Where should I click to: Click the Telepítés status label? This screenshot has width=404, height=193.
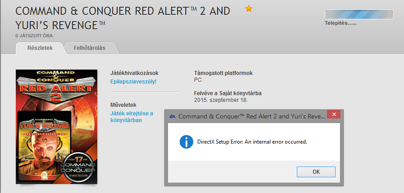pyautogui.click(x=340, y=23)
